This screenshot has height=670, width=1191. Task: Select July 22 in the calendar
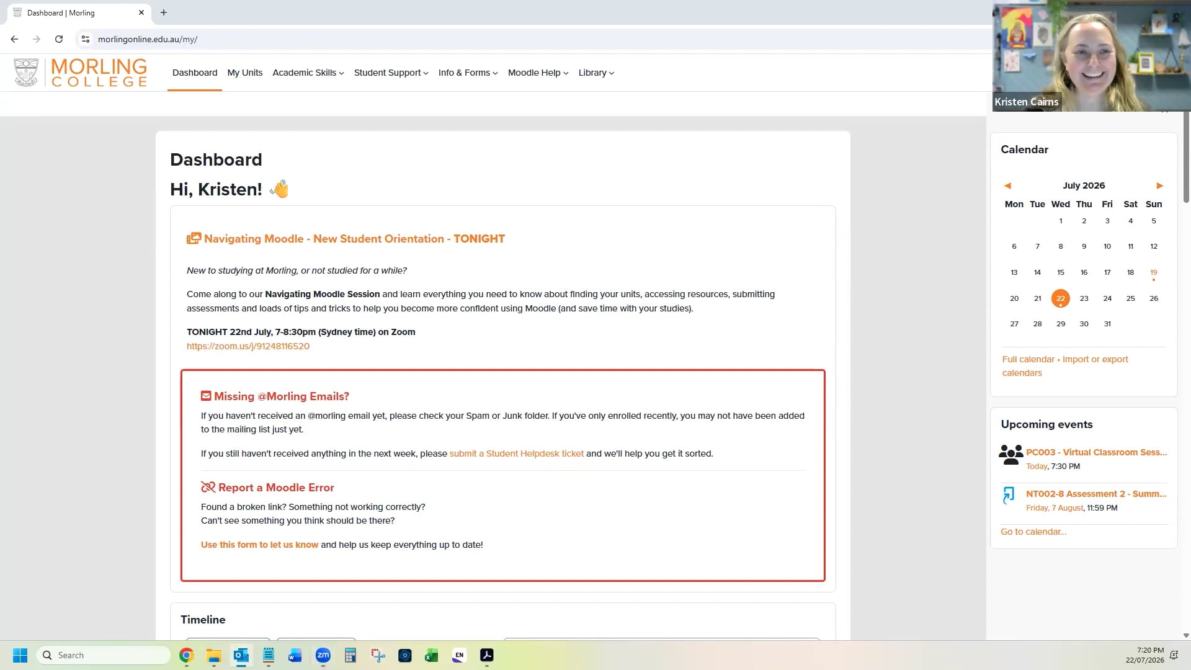1061,298
